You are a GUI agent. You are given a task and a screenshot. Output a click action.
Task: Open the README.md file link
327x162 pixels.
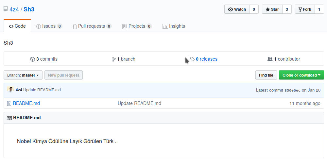coord(26,103)
